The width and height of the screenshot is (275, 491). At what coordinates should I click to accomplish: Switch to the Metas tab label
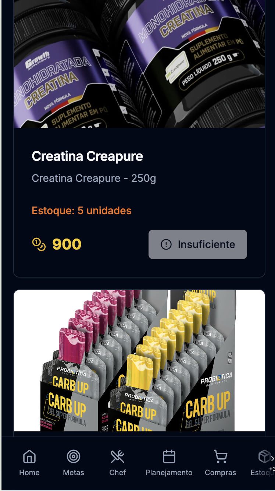[74, 473]
